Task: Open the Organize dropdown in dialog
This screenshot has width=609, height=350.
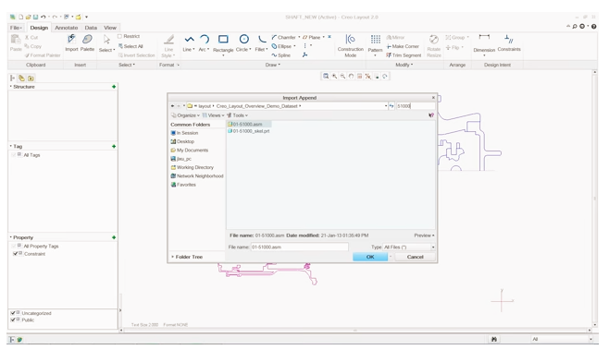Action: [186, 115]
